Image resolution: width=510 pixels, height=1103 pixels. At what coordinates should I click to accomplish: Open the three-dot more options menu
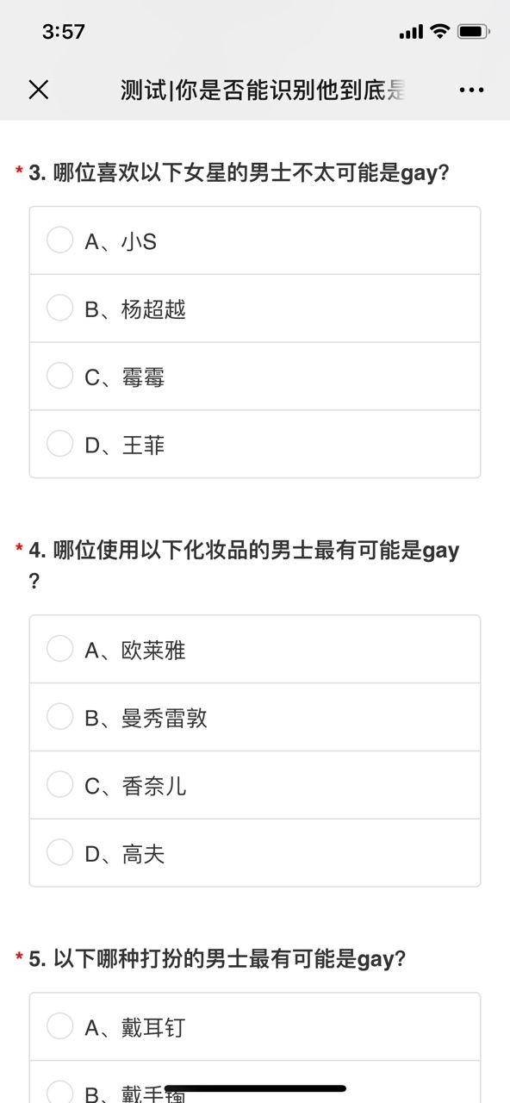pos(471,90)
